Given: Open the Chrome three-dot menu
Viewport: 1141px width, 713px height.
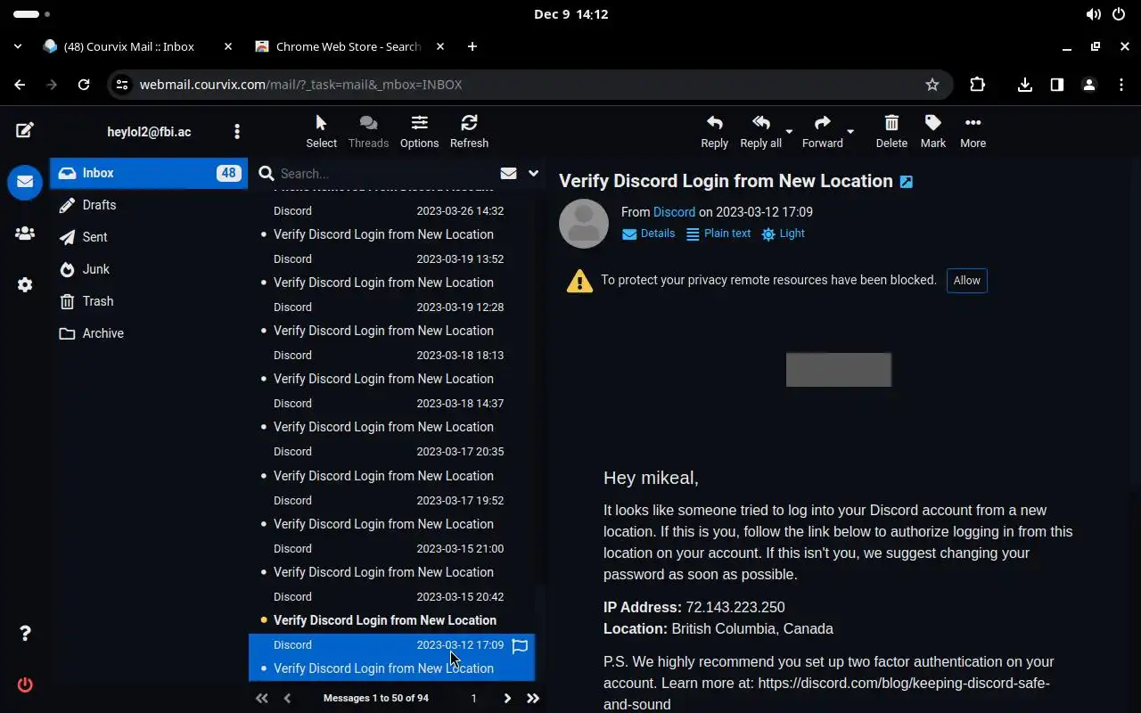Looking at the screenshot, I should [1121, 85].
